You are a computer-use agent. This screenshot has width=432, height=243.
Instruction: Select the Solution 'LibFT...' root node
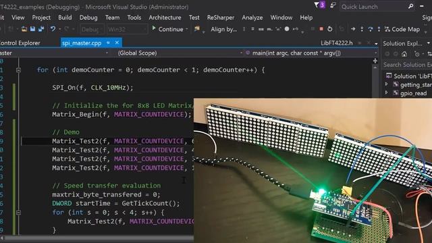pos(409,76)
